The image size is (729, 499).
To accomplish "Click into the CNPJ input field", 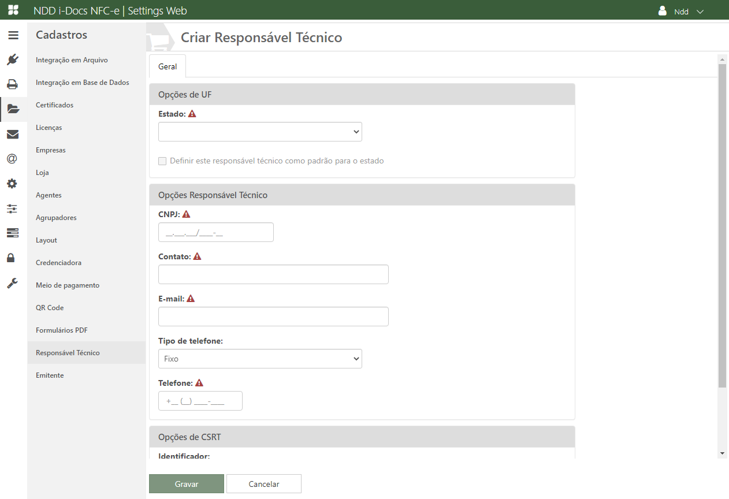I will 215,232.
